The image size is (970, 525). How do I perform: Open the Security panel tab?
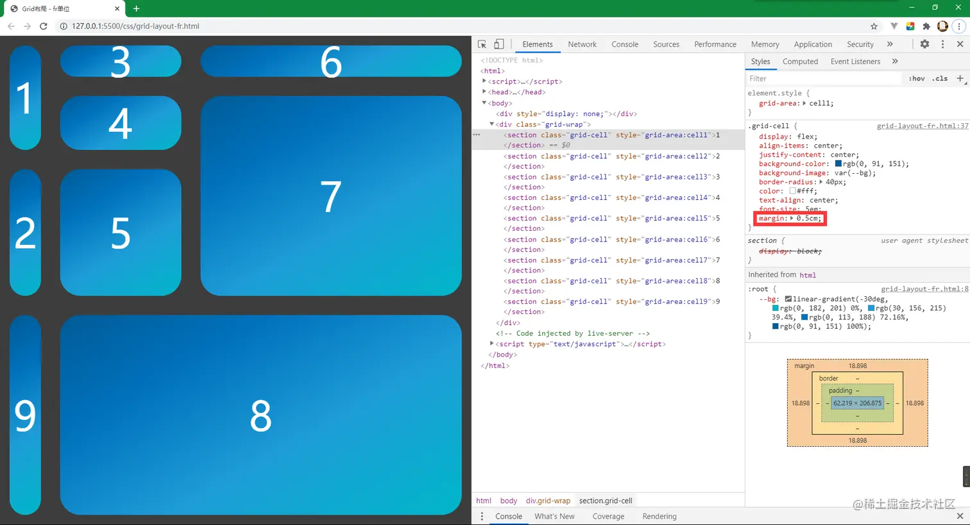click(x=860, y=44)
